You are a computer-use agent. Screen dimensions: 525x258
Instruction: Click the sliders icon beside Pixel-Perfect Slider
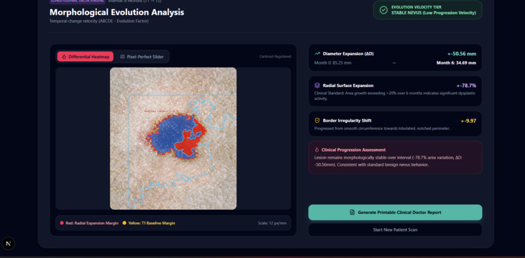[x=122, y=57]
